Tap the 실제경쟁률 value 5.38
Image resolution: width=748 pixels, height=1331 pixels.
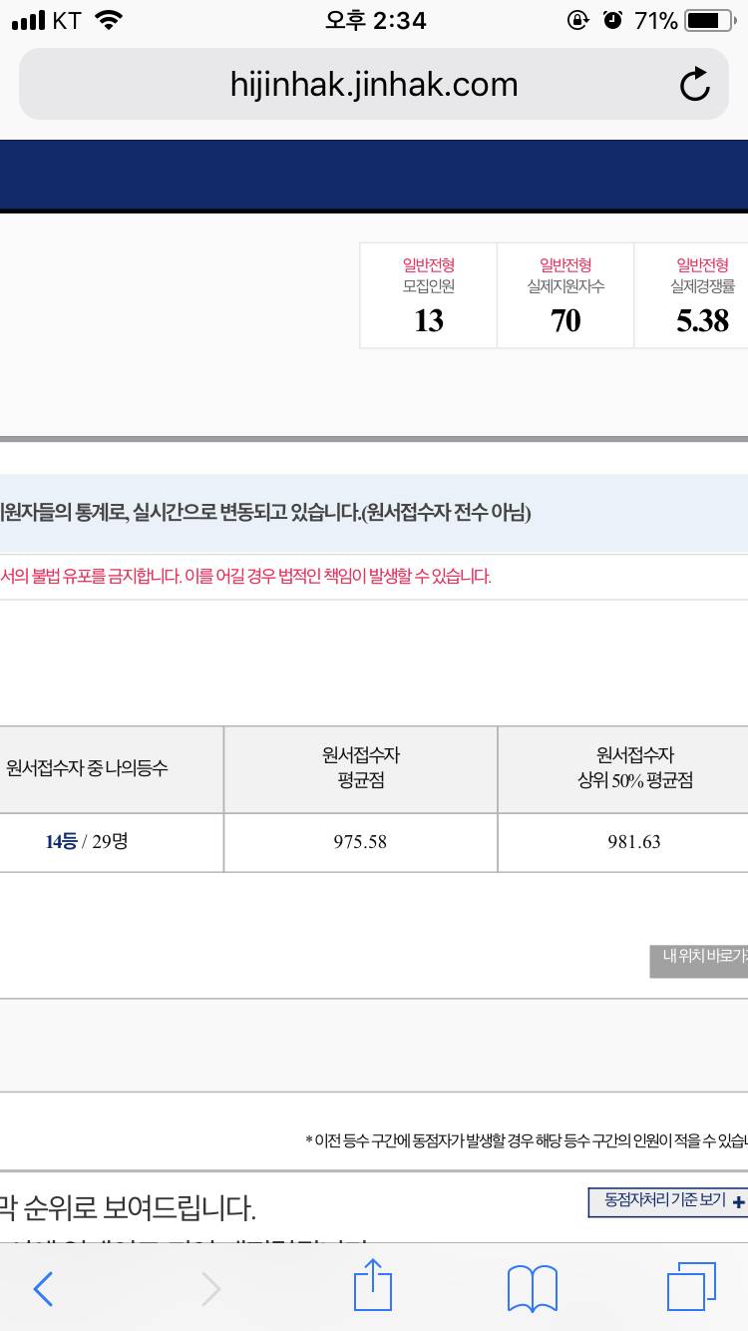pos(703,322)
